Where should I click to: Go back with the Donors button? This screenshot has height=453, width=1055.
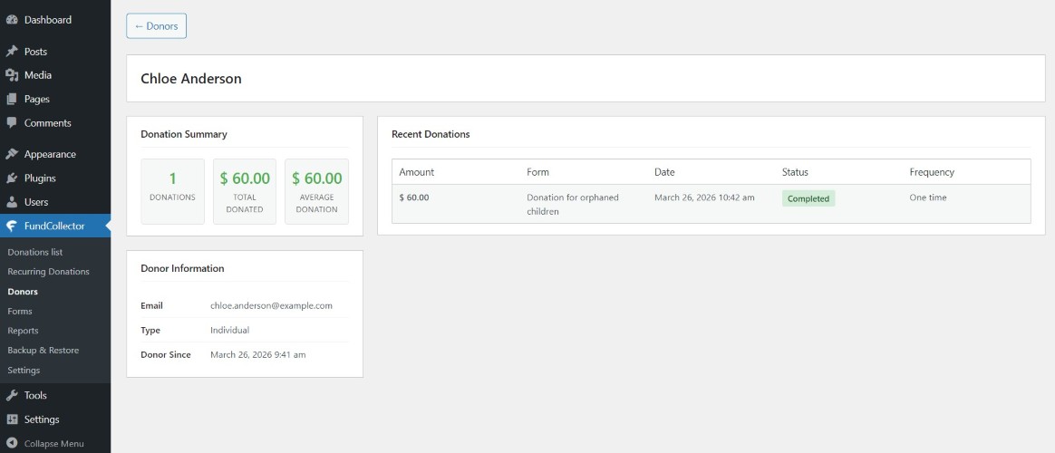[x=156, y=26]
